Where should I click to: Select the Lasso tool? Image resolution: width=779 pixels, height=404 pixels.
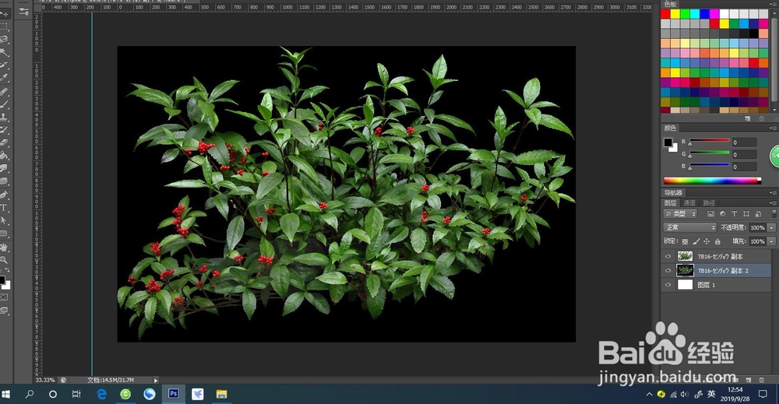point(4,39)
